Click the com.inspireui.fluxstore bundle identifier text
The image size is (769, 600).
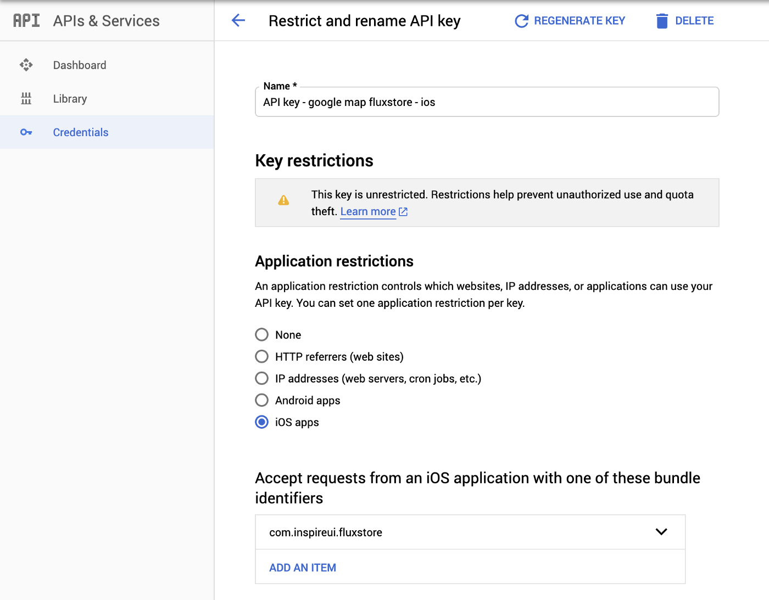(326, 532)
